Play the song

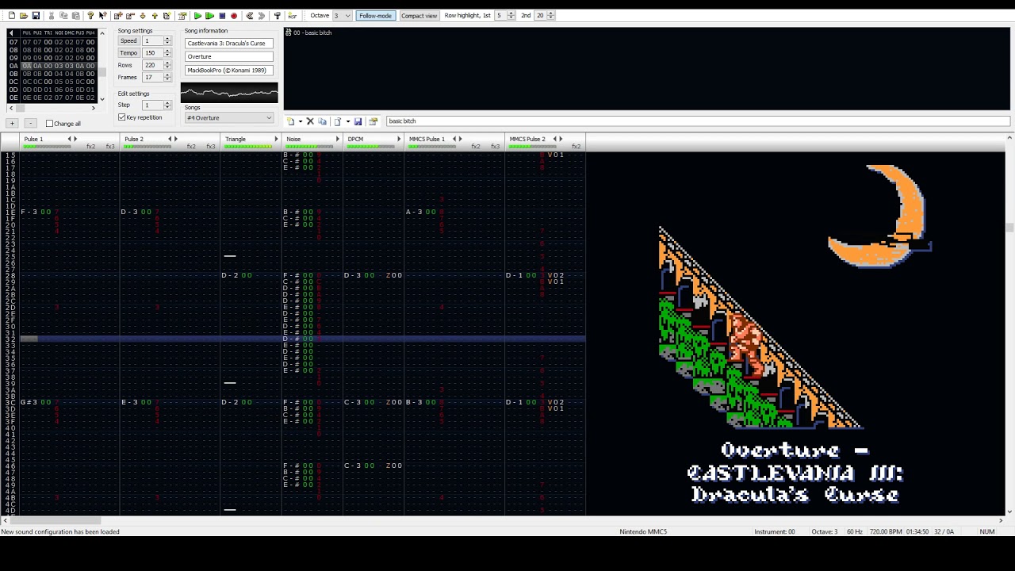pyautogui.click(x=197, y=16)
